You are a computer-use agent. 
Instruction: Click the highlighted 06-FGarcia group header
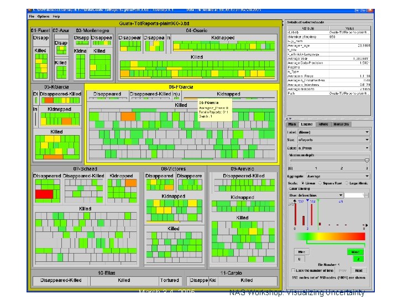(x=181, y=87)
